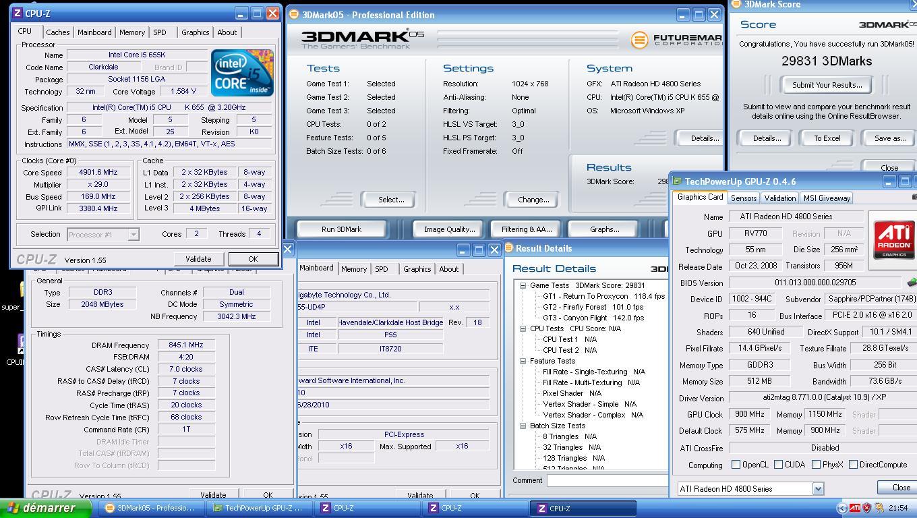Open Graphics tab in mainboard CPU-Z window
Image resolution: width=917 pixels, height=518 pixels.
417,269
